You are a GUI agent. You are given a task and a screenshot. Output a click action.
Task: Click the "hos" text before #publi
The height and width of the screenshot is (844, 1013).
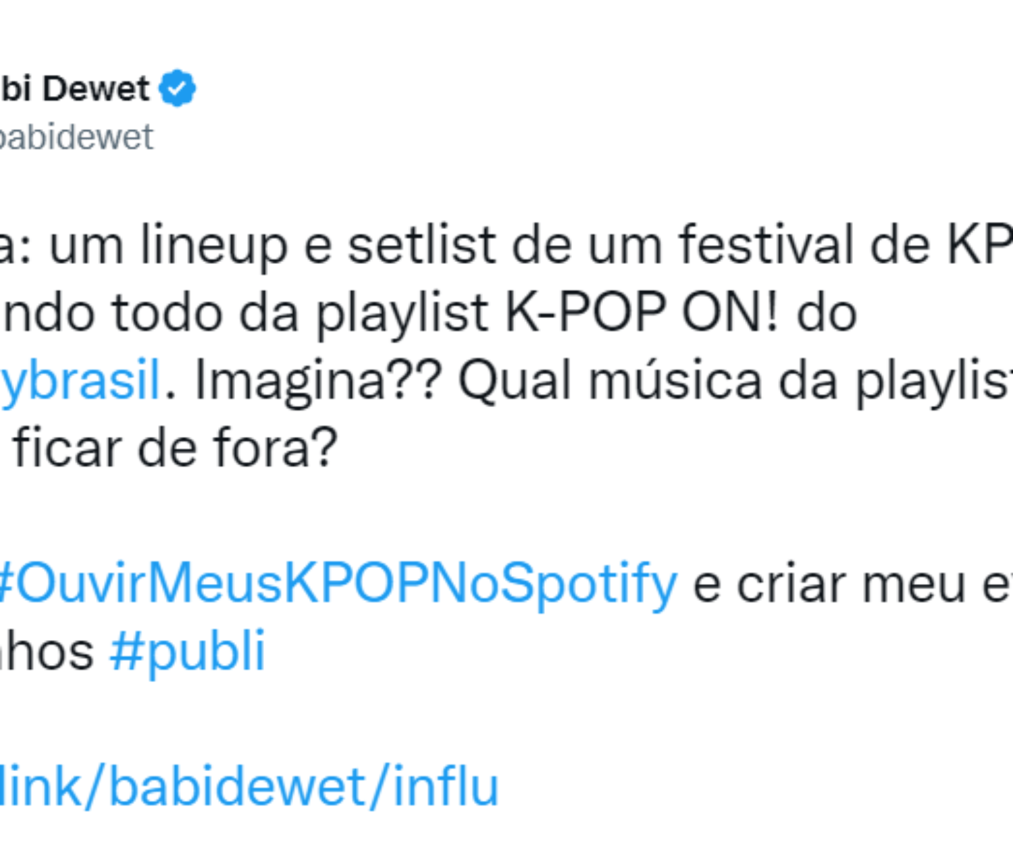pos(49,652)
